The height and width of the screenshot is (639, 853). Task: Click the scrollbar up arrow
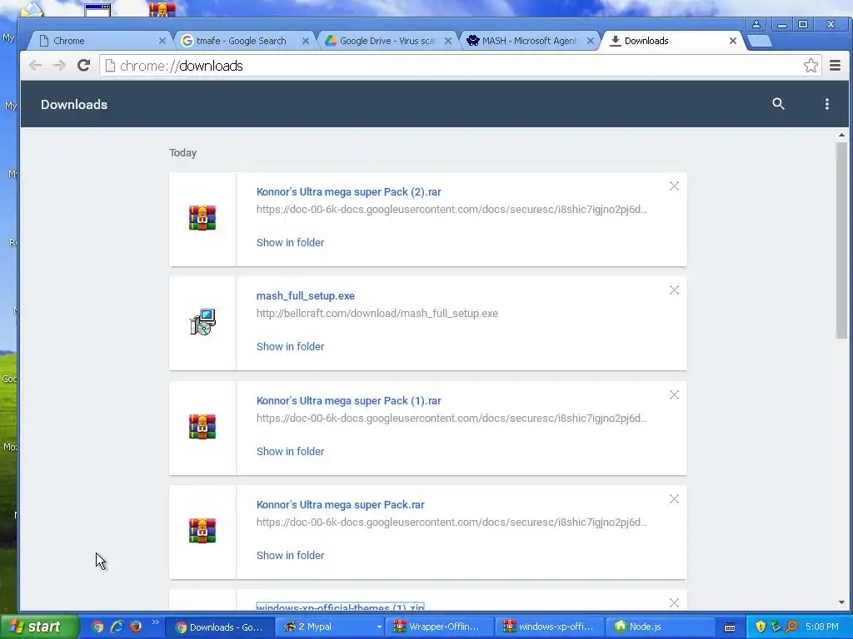coord(841,135)
